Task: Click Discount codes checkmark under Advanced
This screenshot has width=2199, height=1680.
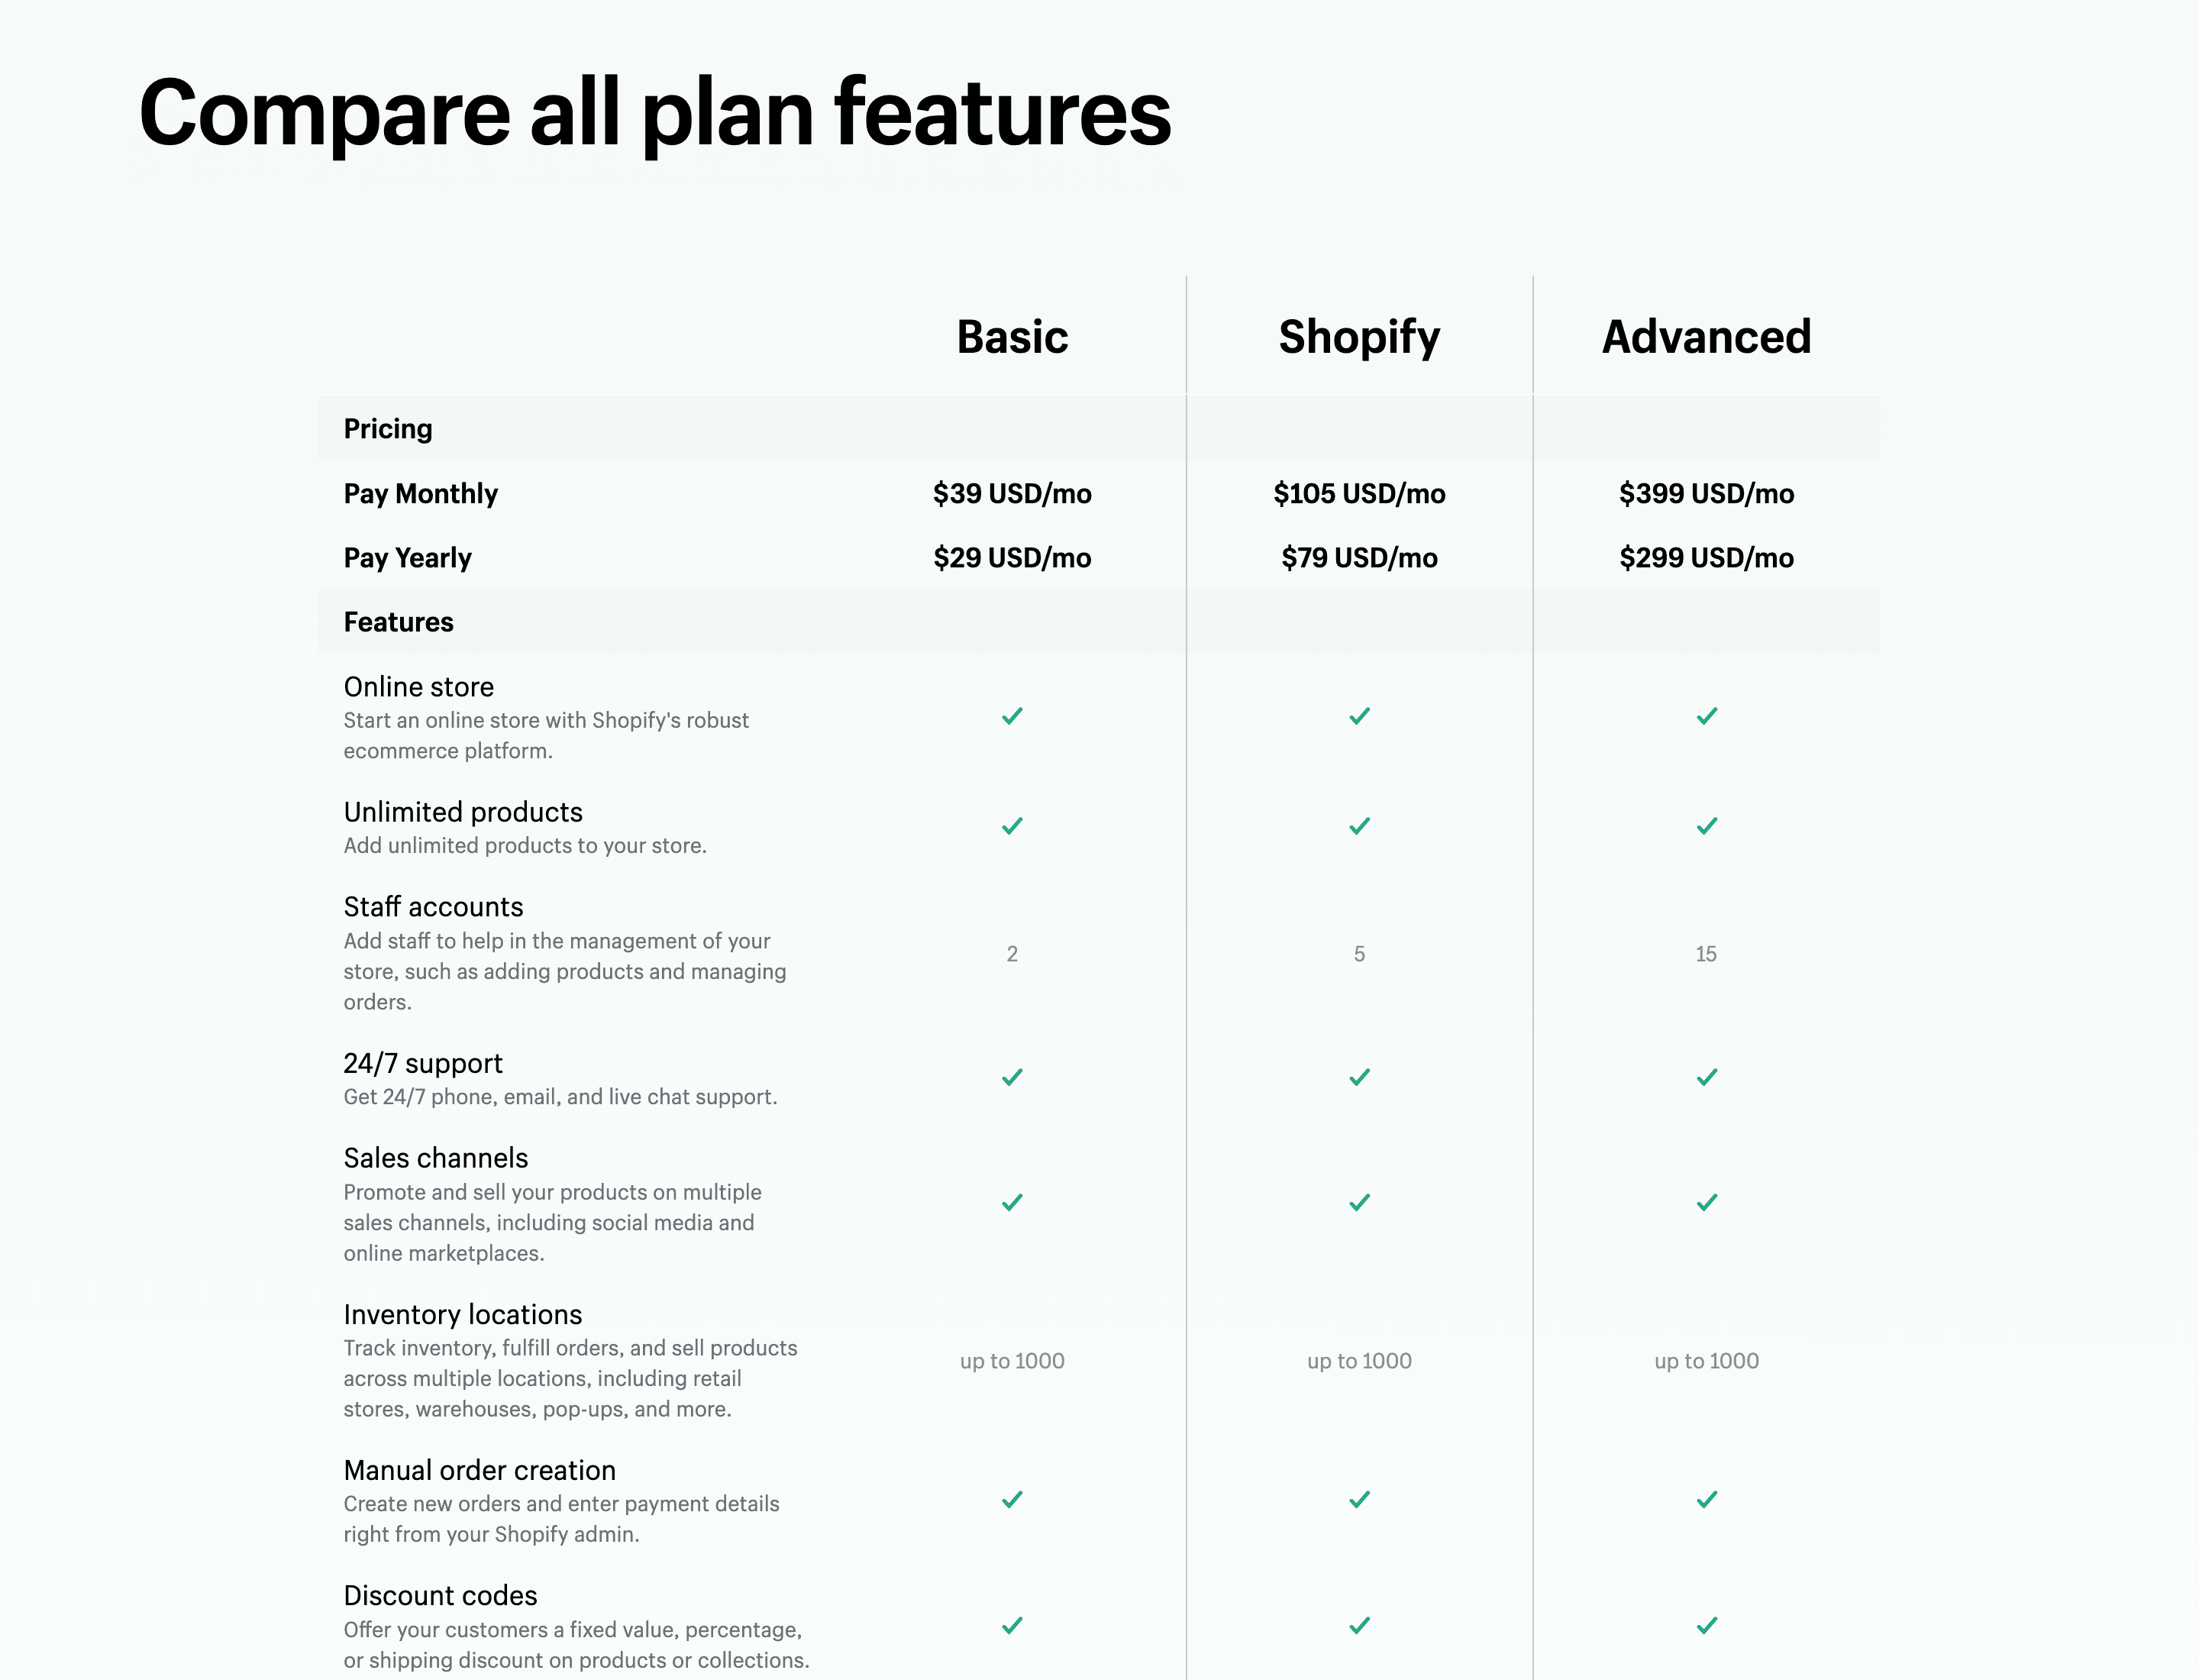Action: click(x=1706, y=1625)
